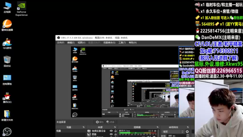Select the QQ游戏 desktop icon
The height and width of the screenshot is (137, 243).
pyautogui.click(x=7, y=44)
